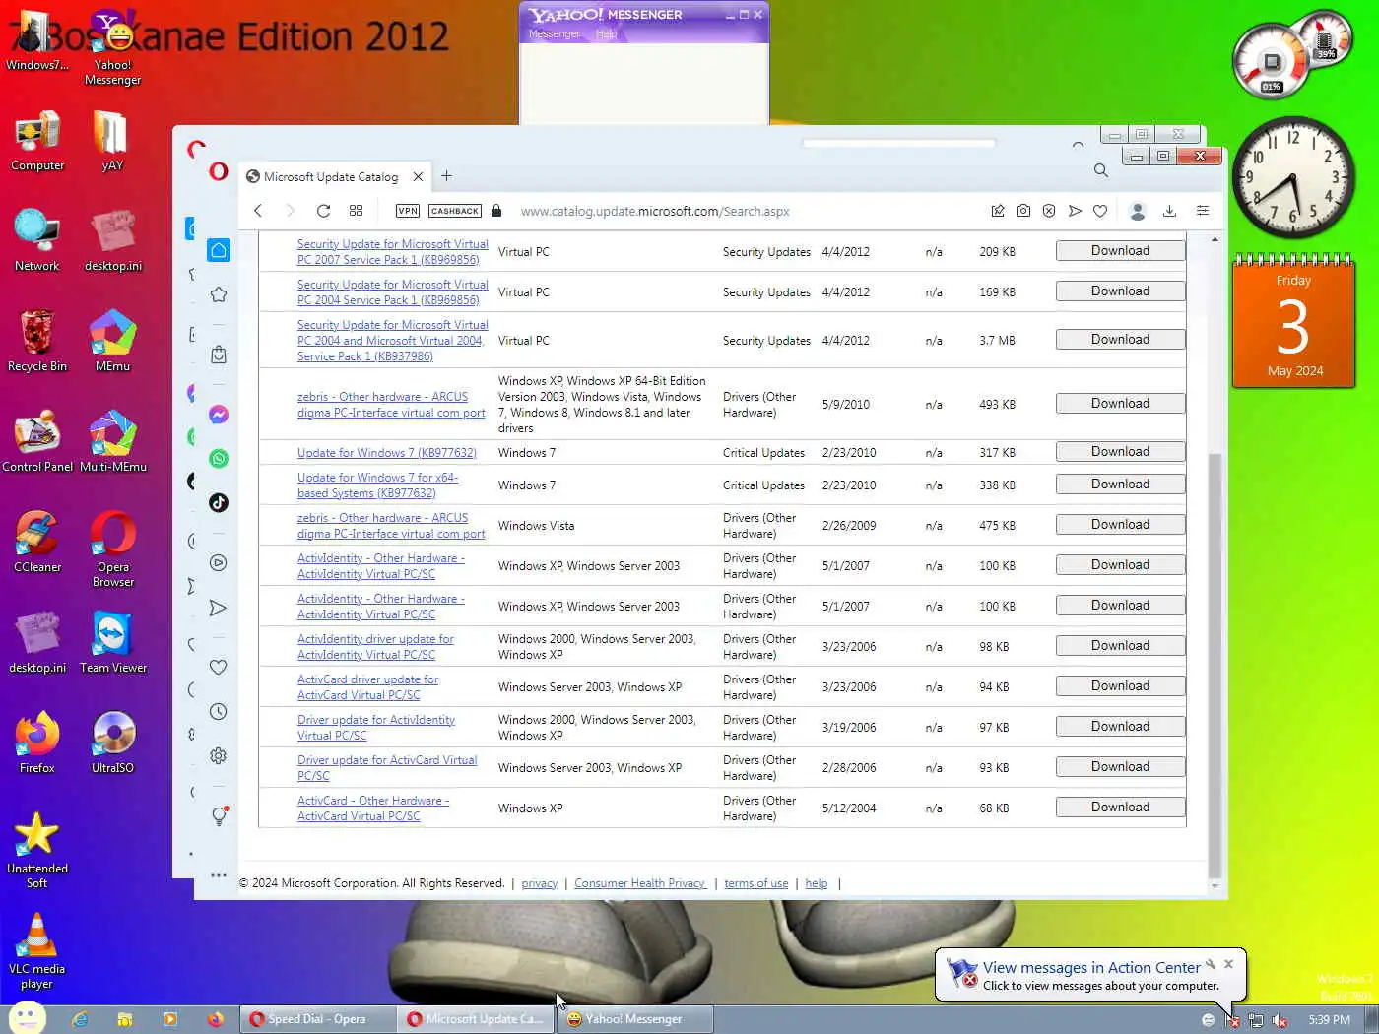This screenshot has height=1034, width=1379.
Task: Open the Cashback badge in address bar
Action: tap(454, 211)
